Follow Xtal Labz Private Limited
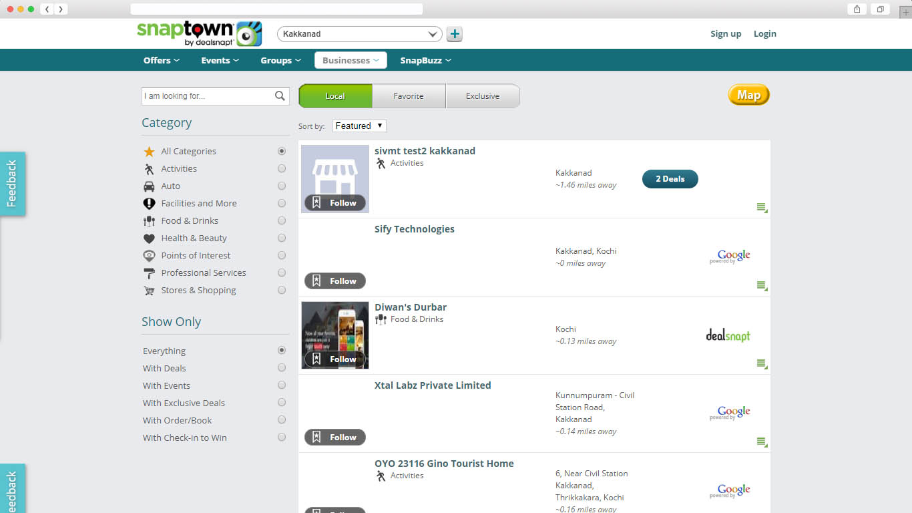 click(335, 438)
